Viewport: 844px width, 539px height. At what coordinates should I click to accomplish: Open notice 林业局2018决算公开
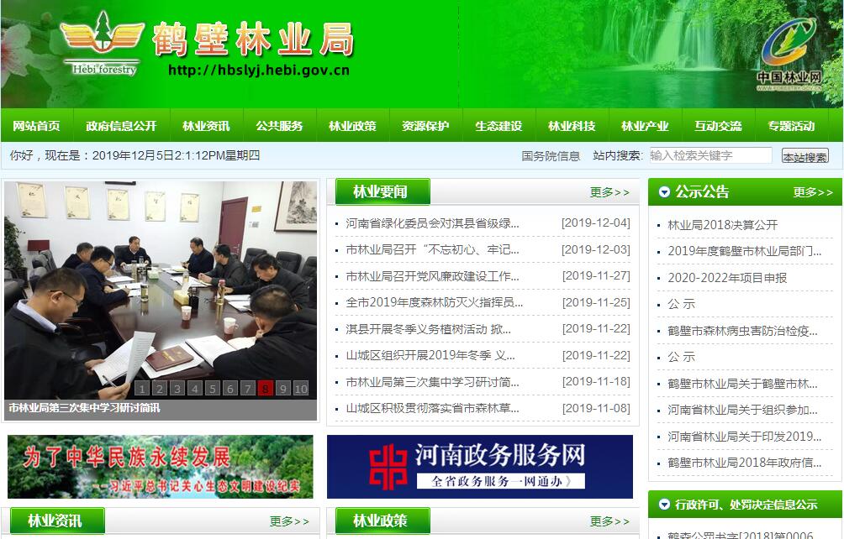[722, 225]
